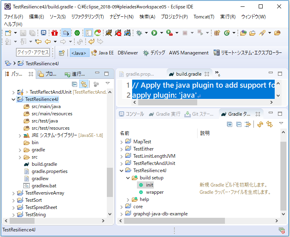Click the status bar notification icon
290x237 pixels.
282,230
